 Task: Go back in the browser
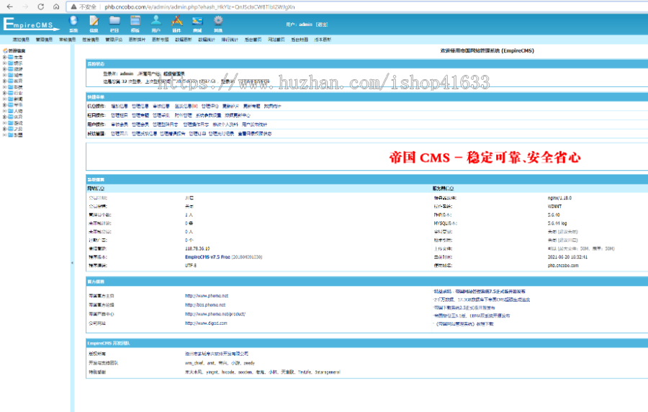(x=10, y=6)
